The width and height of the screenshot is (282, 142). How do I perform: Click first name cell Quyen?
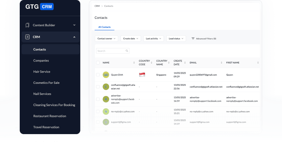pyautogui.click(x=229, y=75)
